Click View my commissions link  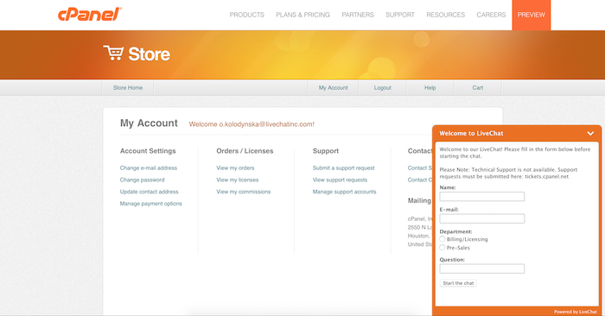point(244,192)
